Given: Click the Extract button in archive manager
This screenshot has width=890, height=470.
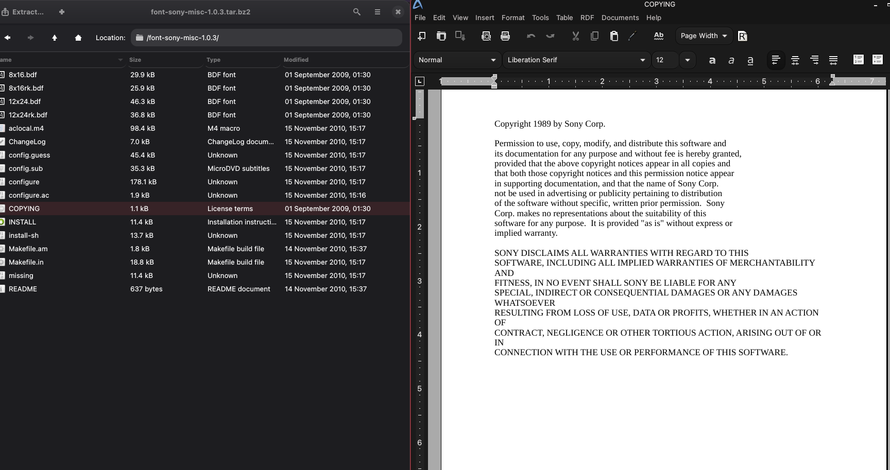Looking at the screenshot, I should pyautogui.click(x=23, y=12).
